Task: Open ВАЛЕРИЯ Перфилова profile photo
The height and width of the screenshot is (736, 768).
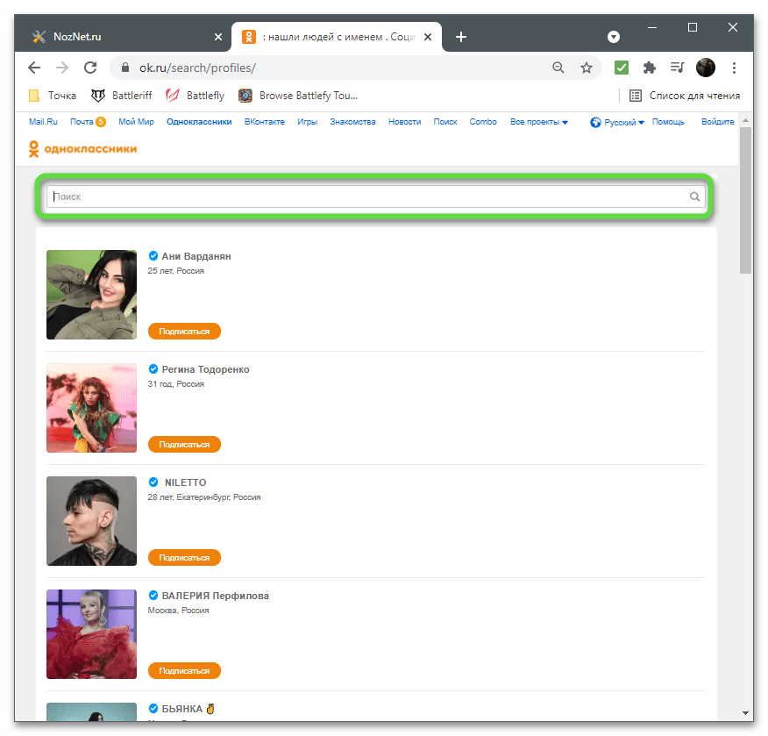Action: [91, 634]
